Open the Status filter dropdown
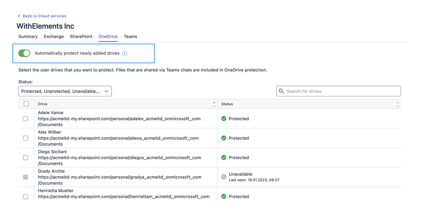423x213 pixels. pos(65,91)
